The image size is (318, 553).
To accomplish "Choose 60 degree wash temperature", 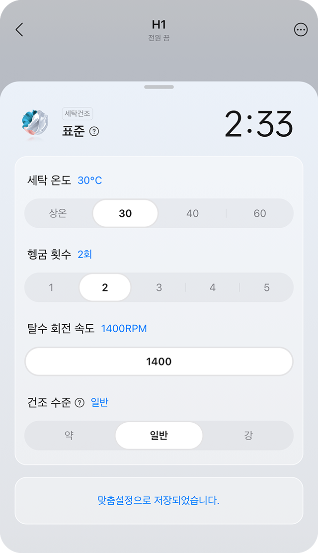I will coord(260,213).
